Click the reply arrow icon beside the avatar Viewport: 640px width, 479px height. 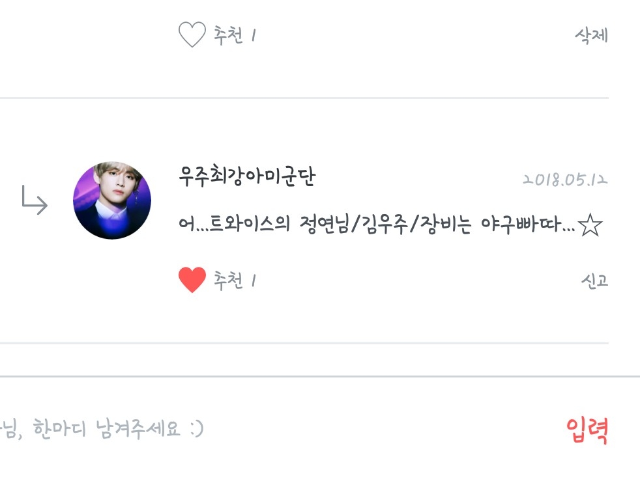[x=35, y=200]
